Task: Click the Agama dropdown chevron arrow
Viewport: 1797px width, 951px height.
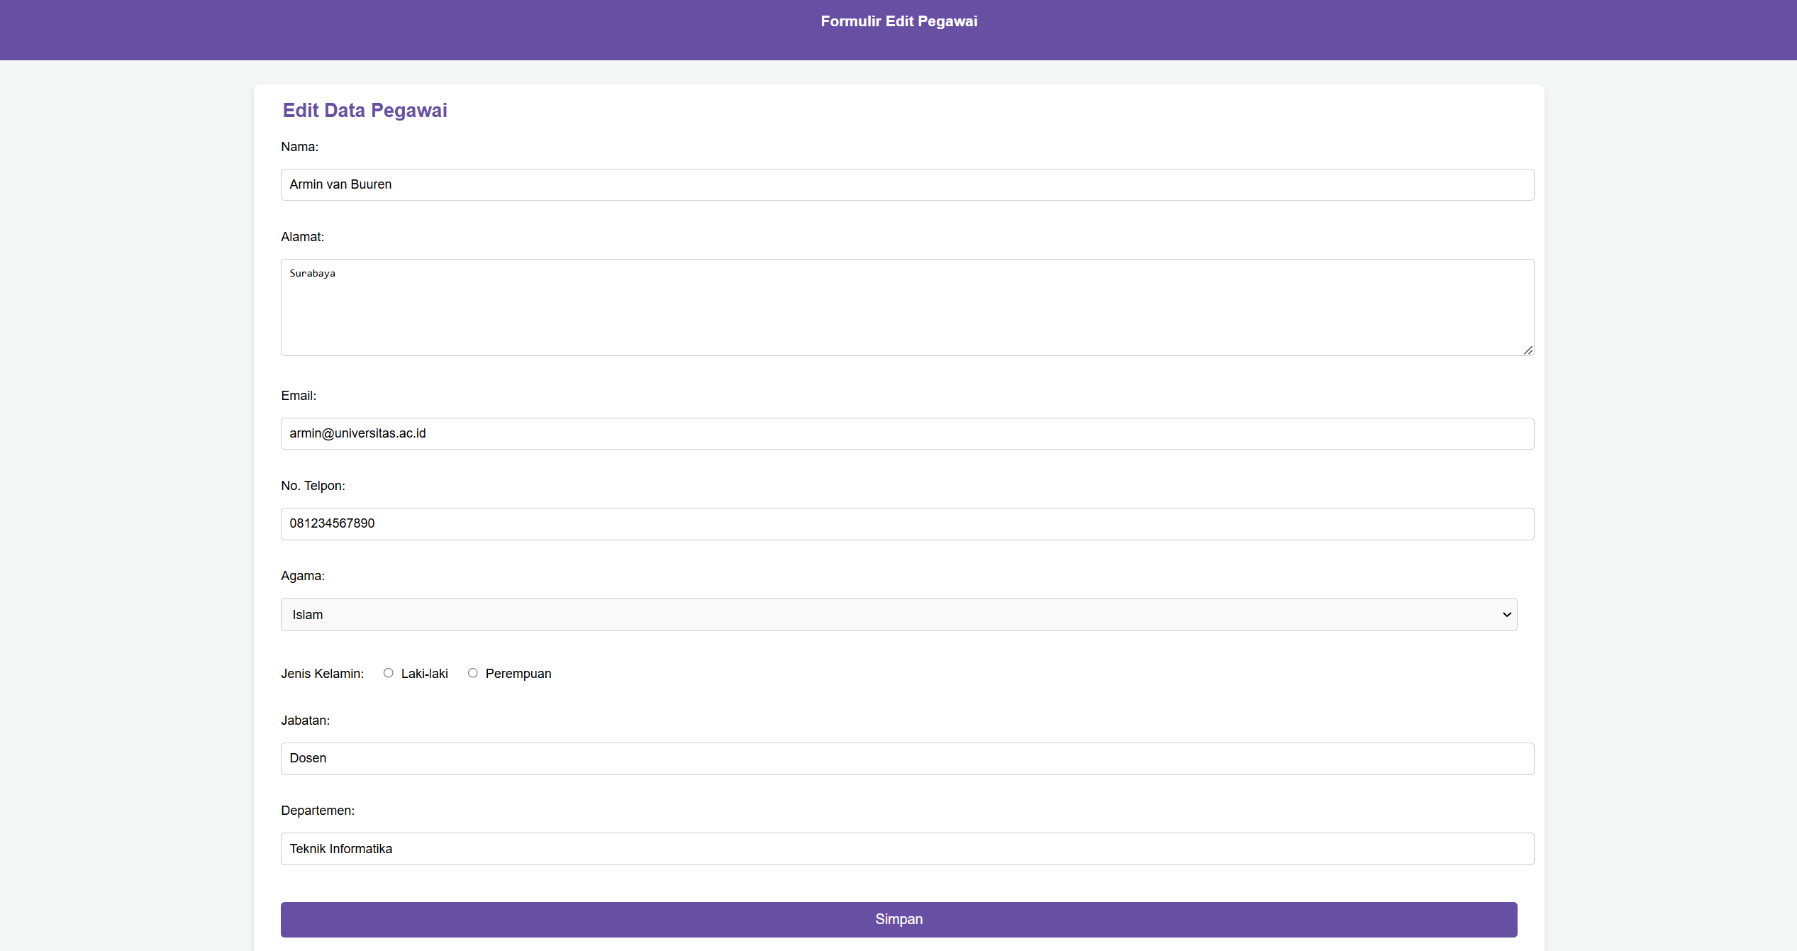Action: point(1506,614)
